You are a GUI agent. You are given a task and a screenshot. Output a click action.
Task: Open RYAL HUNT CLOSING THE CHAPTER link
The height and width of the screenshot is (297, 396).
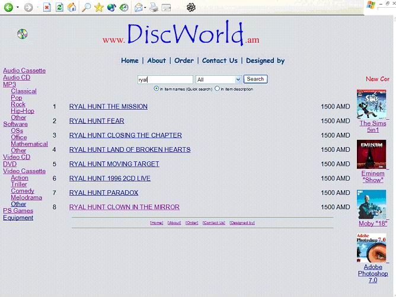(x=126, y=135)
